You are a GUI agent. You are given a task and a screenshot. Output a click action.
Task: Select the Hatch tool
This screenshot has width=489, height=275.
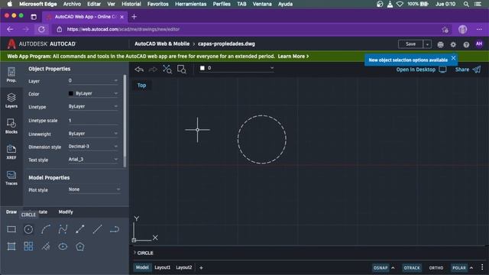tap(11, 246)
